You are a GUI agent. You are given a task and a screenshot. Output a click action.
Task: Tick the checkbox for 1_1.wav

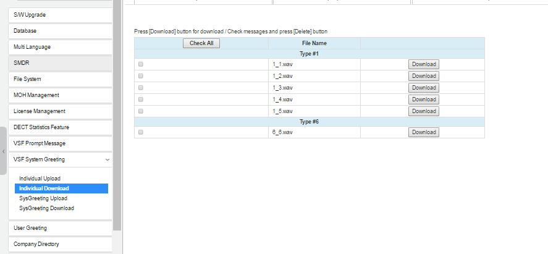tap(141, 64)
